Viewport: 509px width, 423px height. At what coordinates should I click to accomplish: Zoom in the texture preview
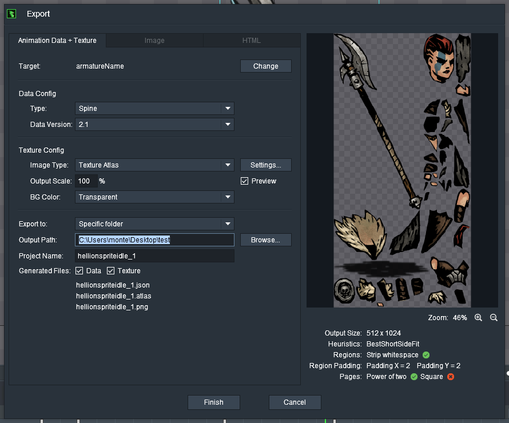[478, 318]
